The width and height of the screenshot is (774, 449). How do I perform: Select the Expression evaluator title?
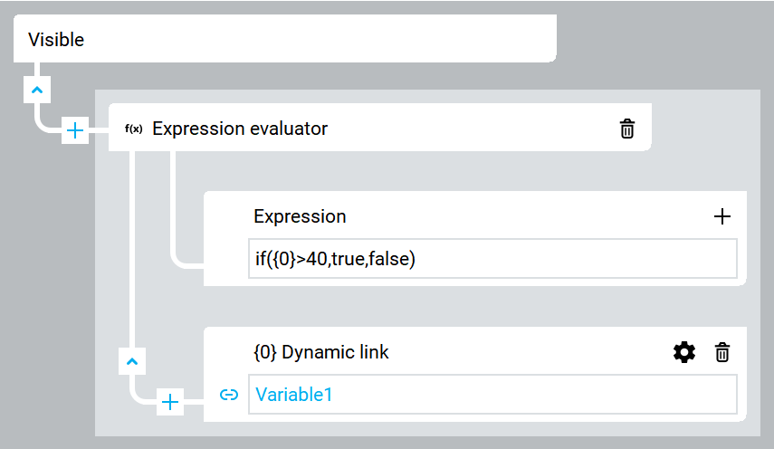240,129
